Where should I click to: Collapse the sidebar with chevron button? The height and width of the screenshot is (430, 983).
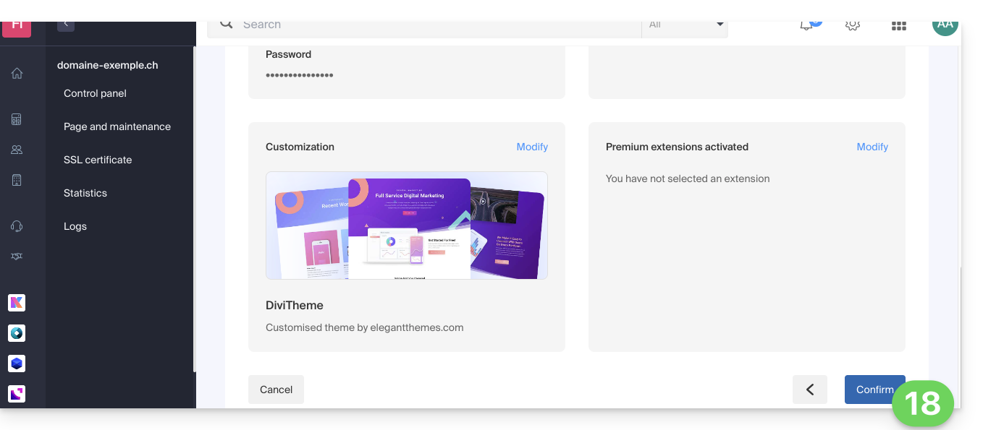coord(66,25)
